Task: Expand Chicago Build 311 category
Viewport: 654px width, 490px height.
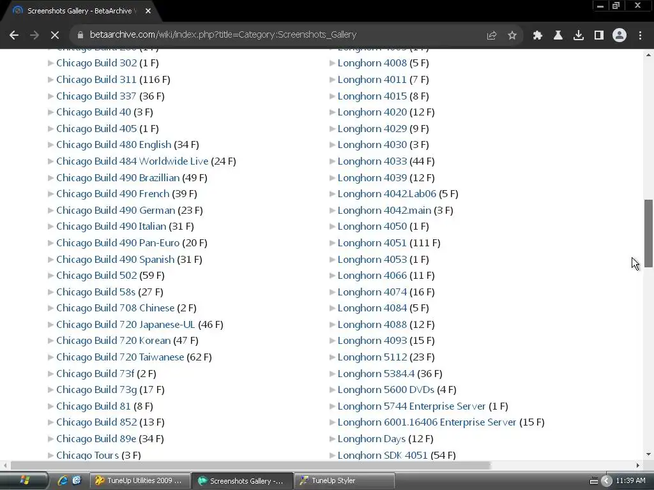Action: click(50, 80)
